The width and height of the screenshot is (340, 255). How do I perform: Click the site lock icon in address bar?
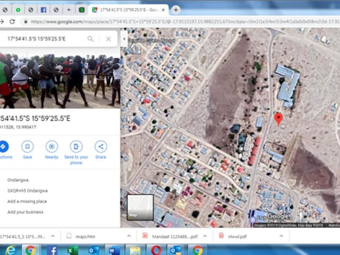tap(25, 22)
